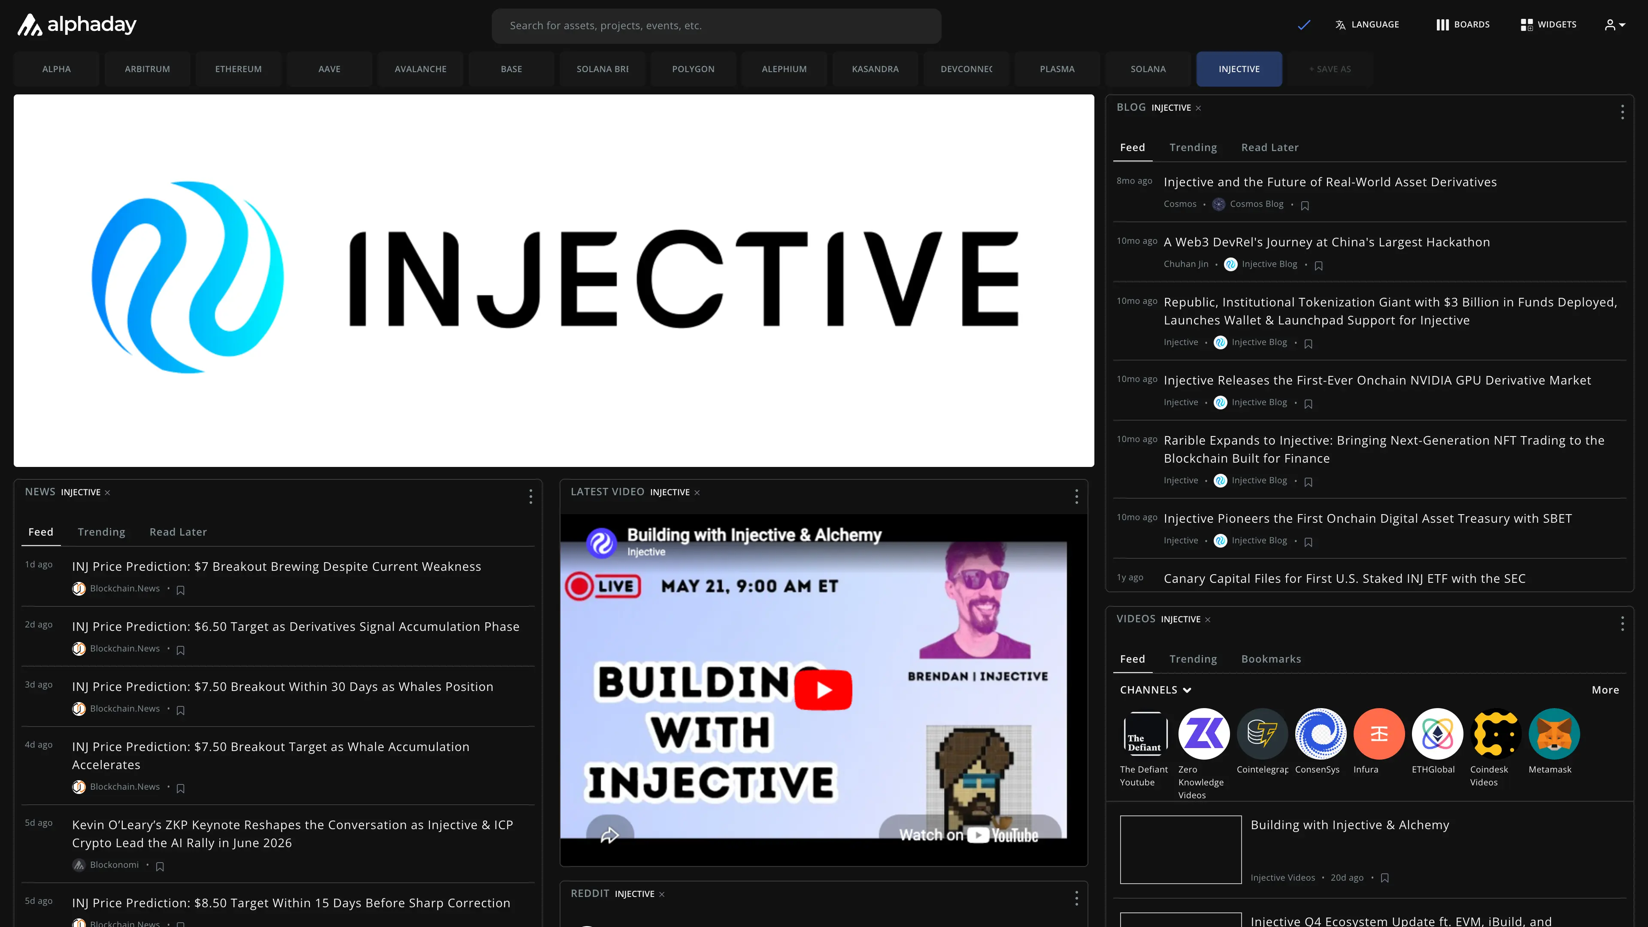The width and height of the screenshot is (1648, 927).
Task: Bookmark the Kevin O'Leary ZKP Keynote article
Action: point(160,866)
